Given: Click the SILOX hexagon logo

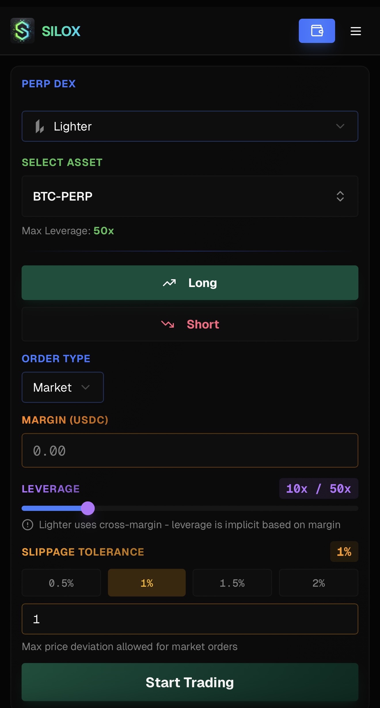Looking at the screenshot, I should coord(22,31).
